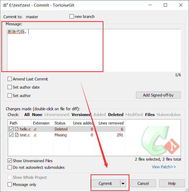The image size is (189, 192).
Task: Click the test.c file icon
Action: [17, 135]
